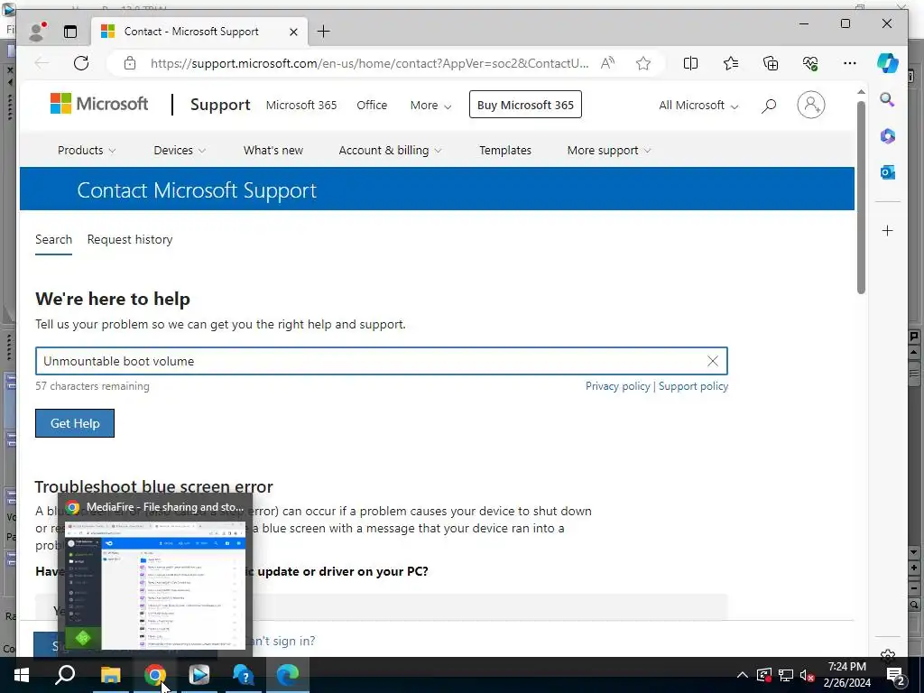Viewport: 924px width, 693px height.
Task: Click the Read aloud icon
Action: [x=607, y=63]
